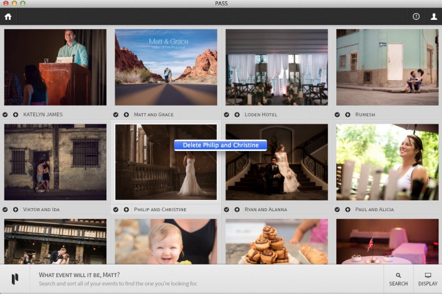The height and width of the screenshot is (294, 442).
Task: Open the Philip and Christine event label
Action: [x=161, y=209]
